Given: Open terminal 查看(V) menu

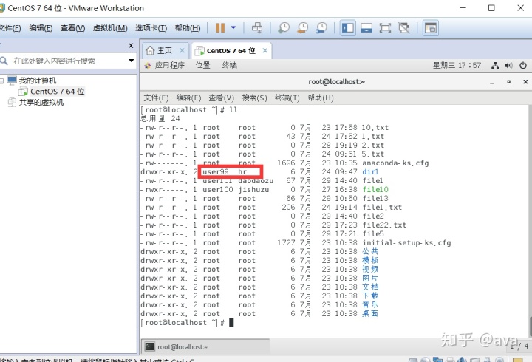Looking at the screenshot, I should [221, 98].
